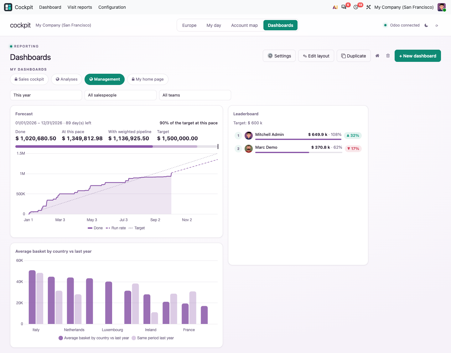Open activities clock icon with badge 18

(x=356, y=7)
